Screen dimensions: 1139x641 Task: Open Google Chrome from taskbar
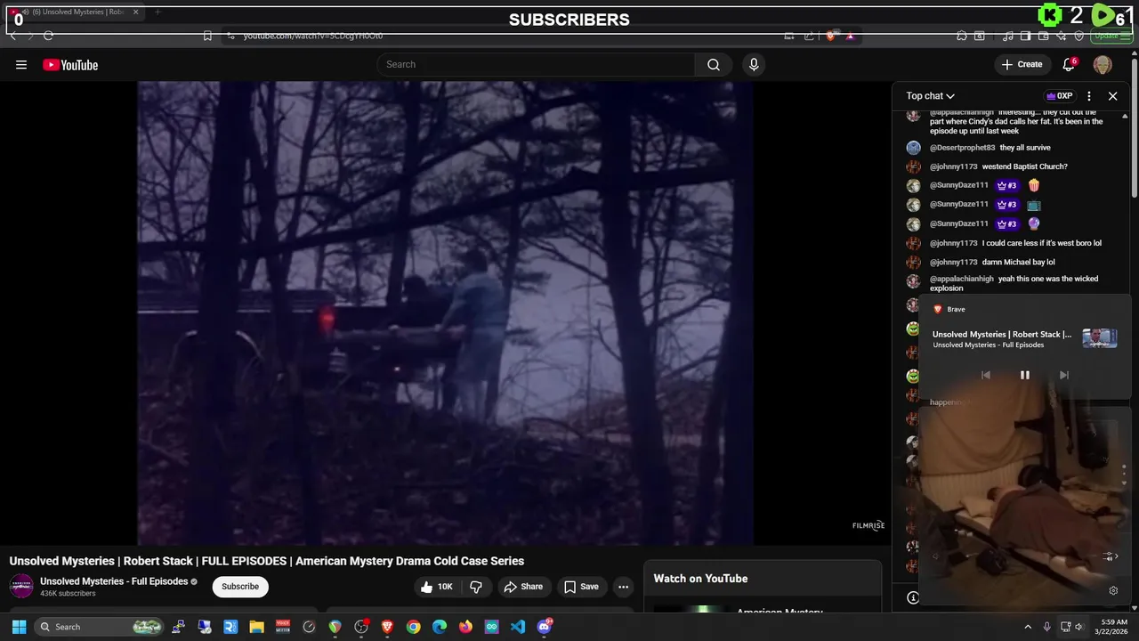413,627
